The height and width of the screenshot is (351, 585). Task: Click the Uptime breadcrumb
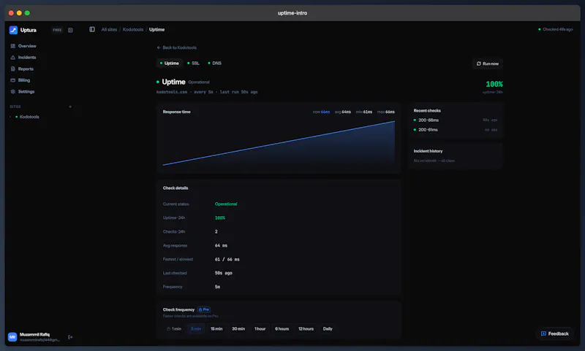[156, 29]
